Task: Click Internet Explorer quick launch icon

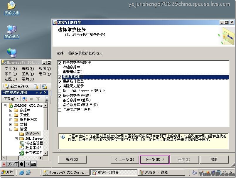Action: pos(22,173)
